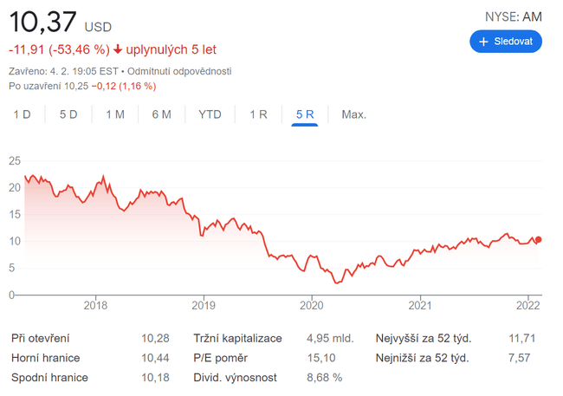563x396 pixels.
Task: Click the red down arrow next to the percentage change
Action: [x=118, y=49]
